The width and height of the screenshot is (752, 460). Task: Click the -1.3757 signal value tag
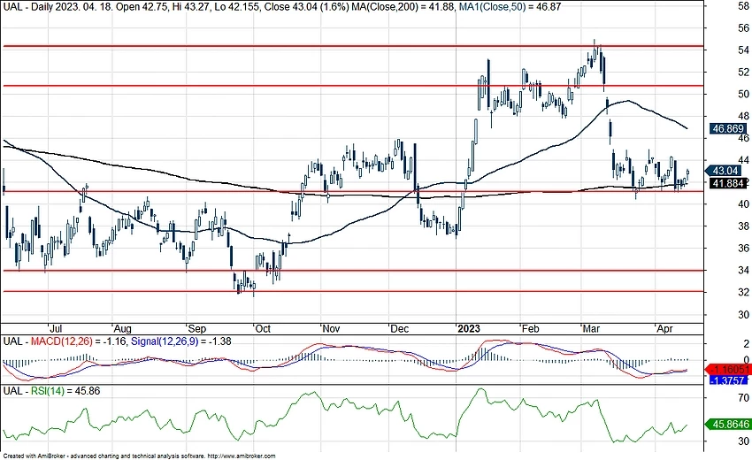728,379
